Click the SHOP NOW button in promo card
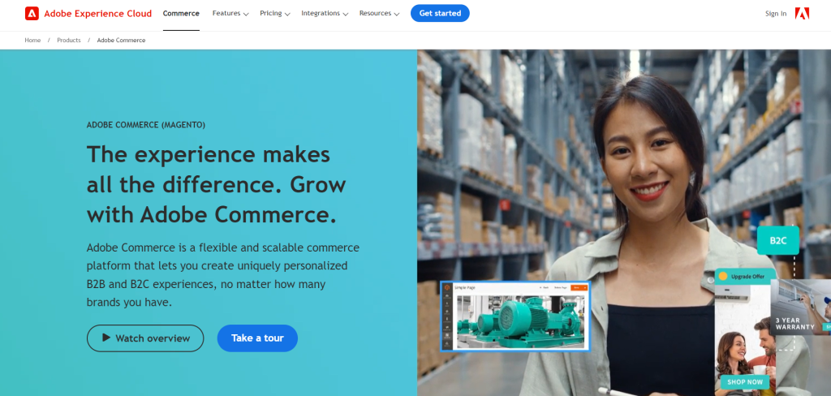Viewport: 831px width, 396px height. (745, 381)
